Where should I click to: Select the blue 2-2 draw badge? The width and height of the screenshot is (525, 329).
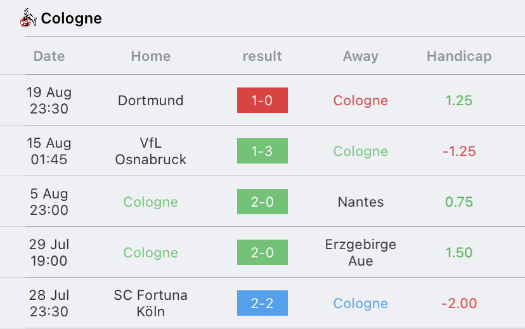tap(262, 303)
